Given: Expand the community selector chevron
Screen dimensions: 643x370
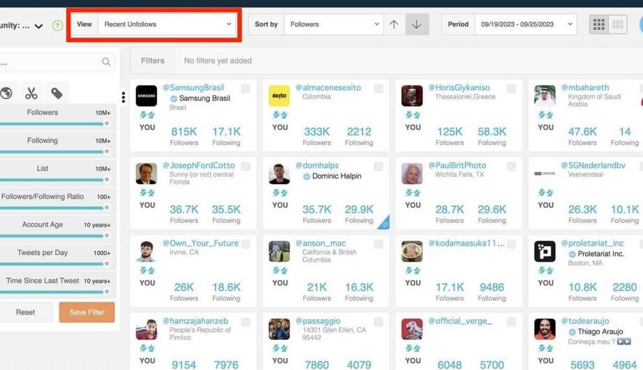Looking at the screenshot, I should coord(38,26).
